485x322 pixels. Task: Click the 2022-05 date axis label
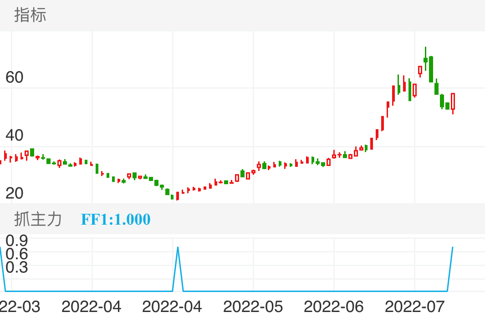coord(253,307)
